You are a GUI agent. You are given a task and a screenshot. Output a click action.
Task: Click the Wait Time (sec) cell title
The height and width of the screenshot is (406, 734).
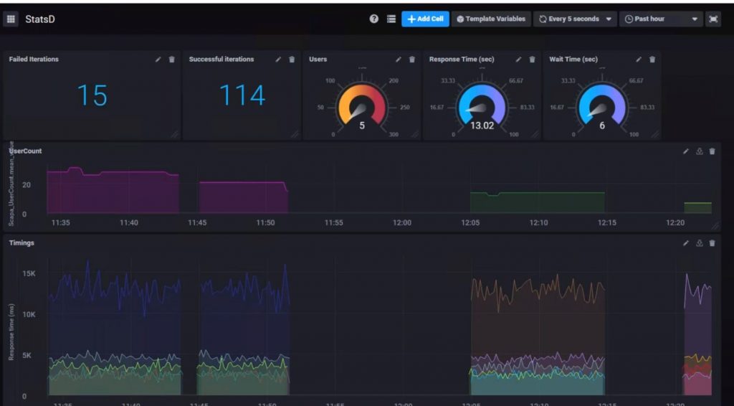point(573,60)
